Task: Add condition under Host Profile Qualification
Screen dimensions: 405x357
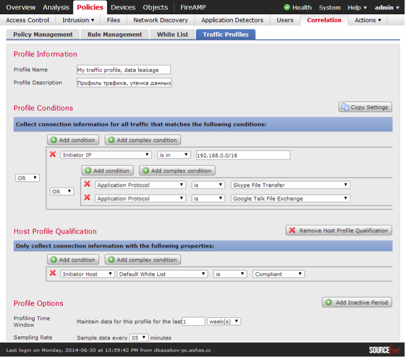Action: click(73, 259)
